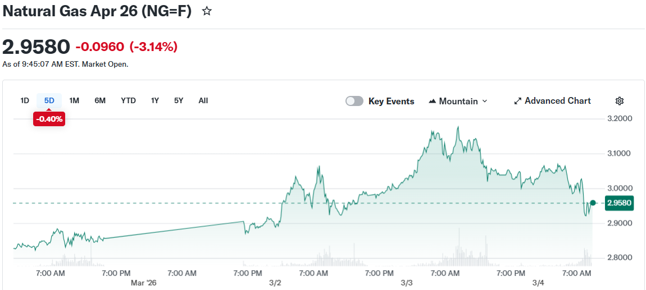Choose the YTD time range
The image size is (646, 290).
pyautogui.click(x=128, y=101)
